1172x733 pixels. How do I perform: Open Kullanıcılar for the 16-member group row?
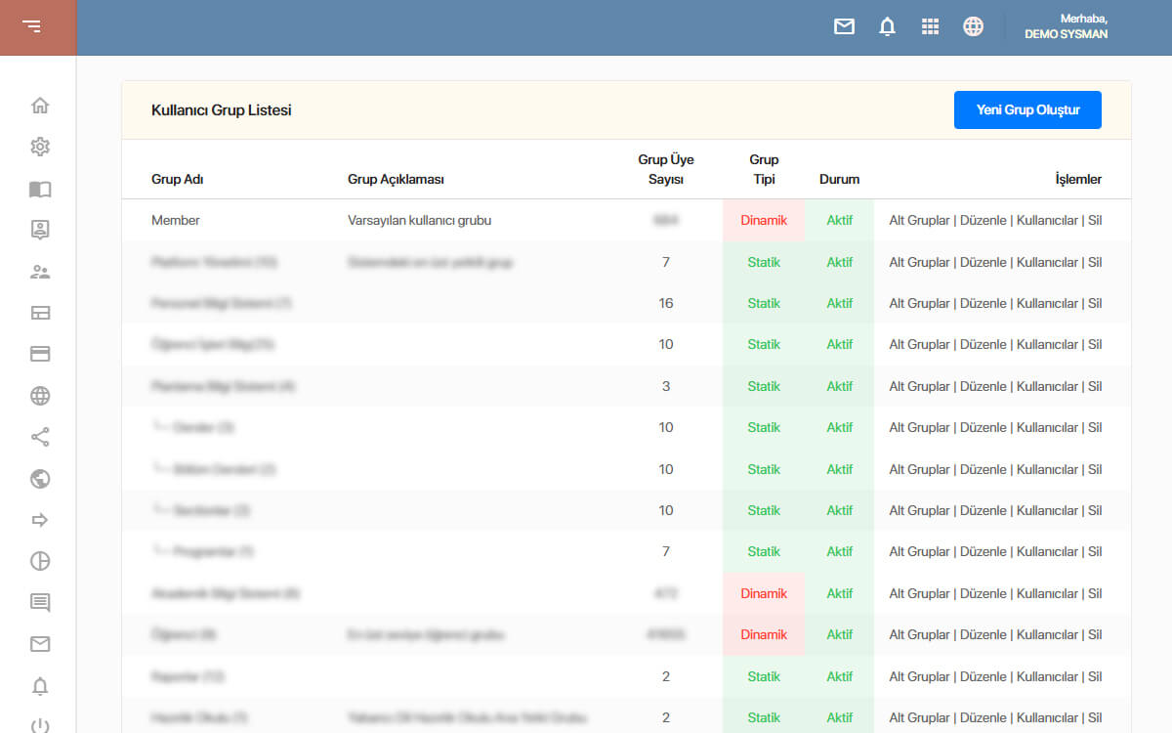(x=1048, y=303)
